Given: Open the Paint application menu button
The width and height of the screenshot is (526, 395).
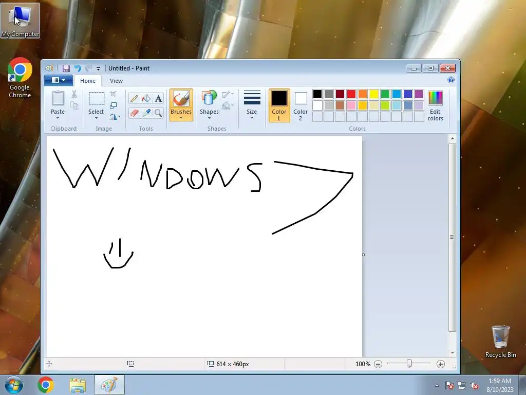Looking at the screenshot, I should tap(59, 80).
